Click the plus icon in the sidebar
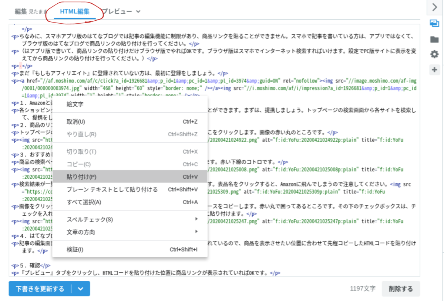This screenshot has width=444, height=301. [434, 69]
